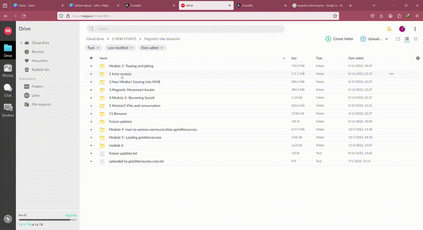423x230 pixels.
Task: Open the account avatar menu
Action: [402, 29]
